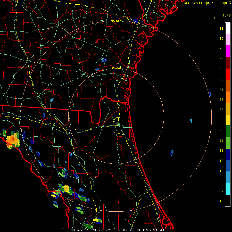Click the navy blue legend swatch
This screenshot has width=232, height=232.
point(228,154)
